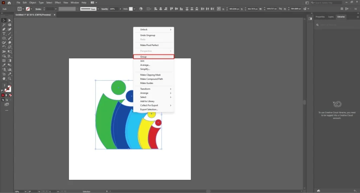Viewport: 360px width, 193px height.
Task: Switch to the Layers panel tab
Action: point(331,17)
